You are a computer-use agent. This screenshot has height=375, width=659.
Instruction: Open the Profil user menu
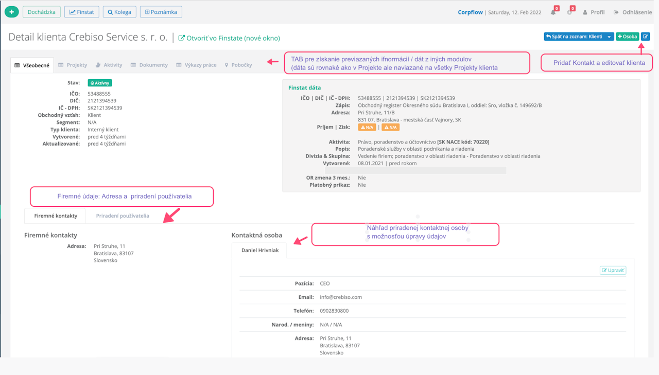pyautogui.click(x=593, y=12)
